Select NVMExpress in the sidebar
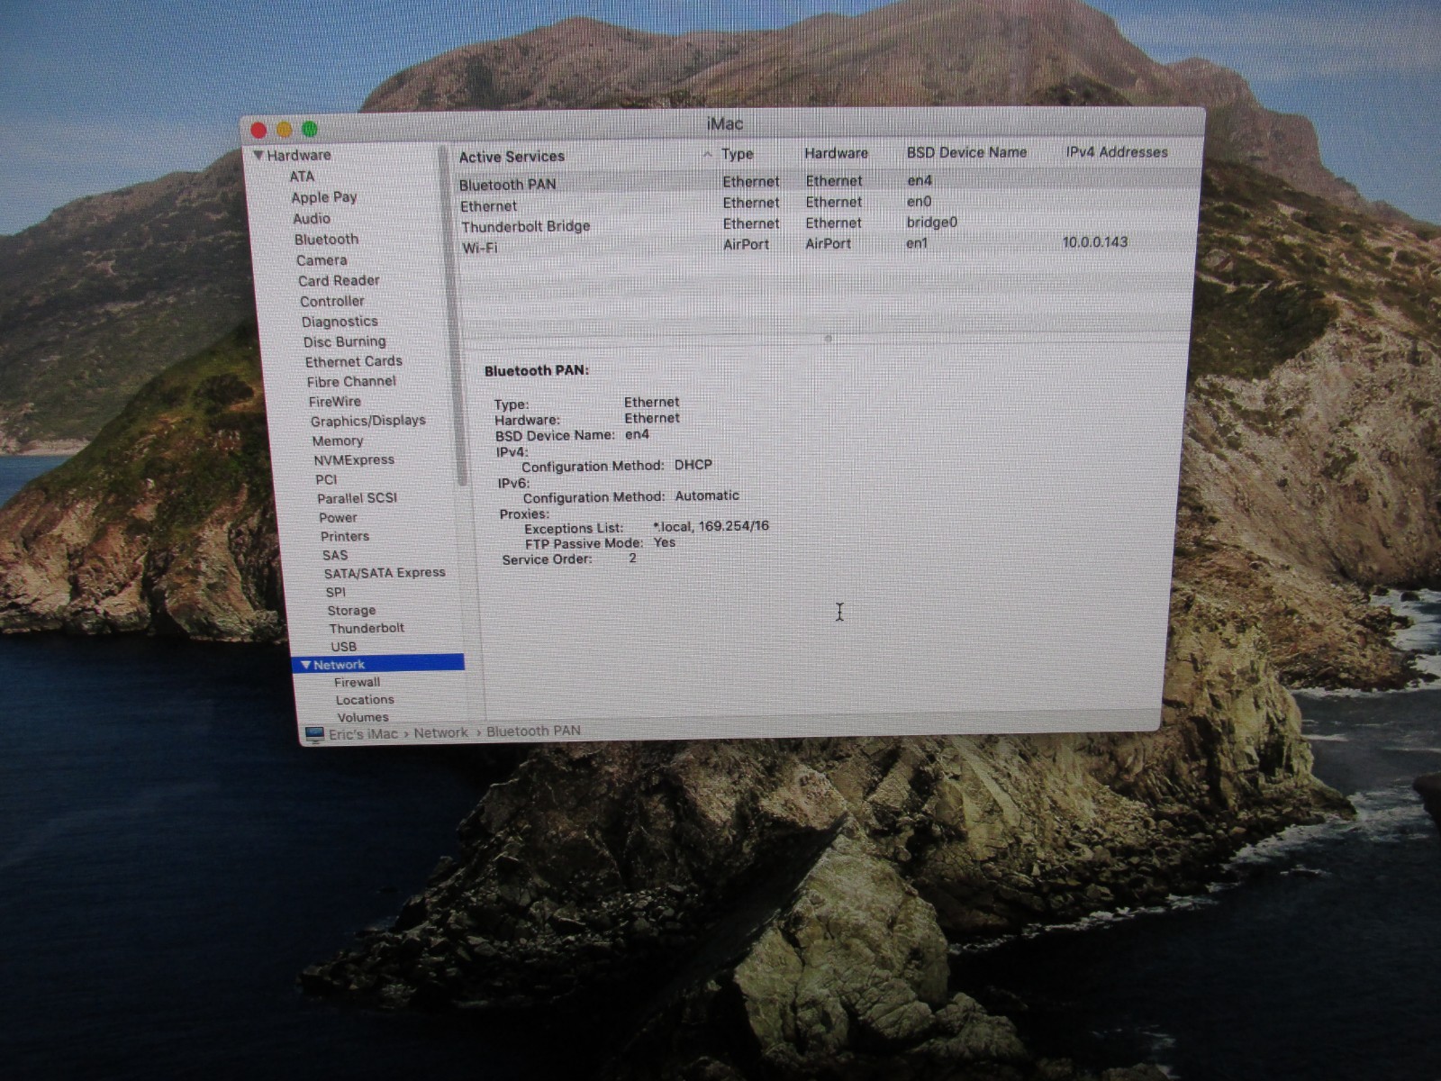This screenshot has height=1081, width=1441. [x=354, y=459]
